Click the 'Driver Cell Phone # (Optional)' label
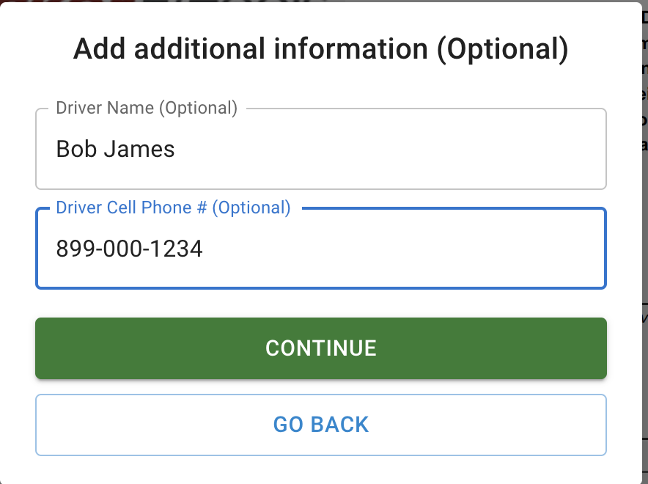Screen dimensions: 648x484 point(173,208)
